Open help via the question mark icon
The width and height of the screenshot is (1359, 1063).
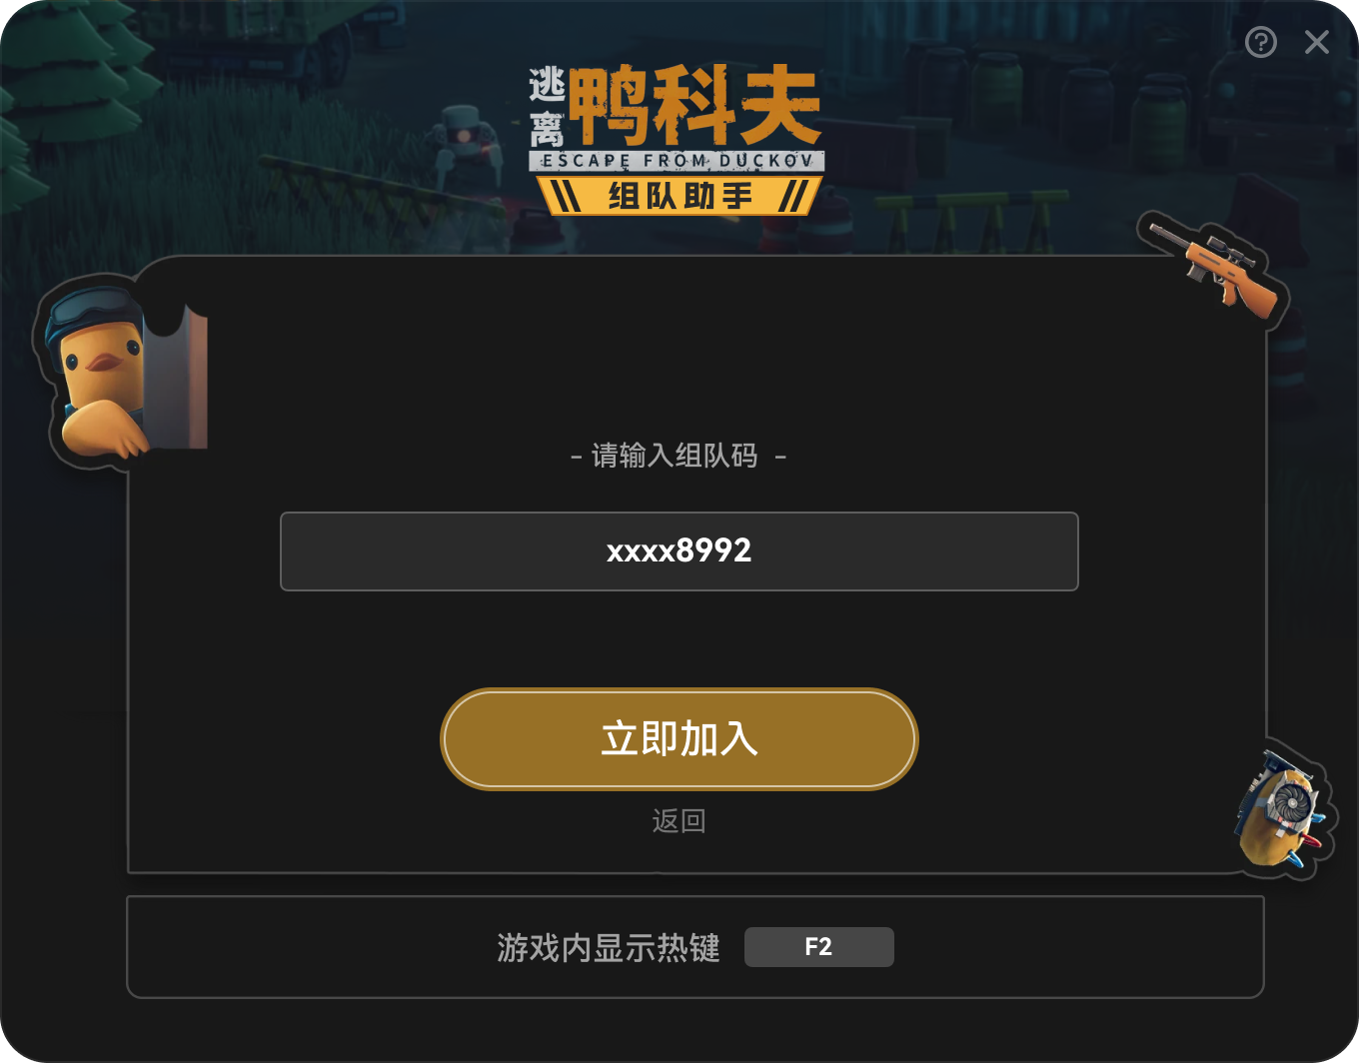click(1261, 42)
